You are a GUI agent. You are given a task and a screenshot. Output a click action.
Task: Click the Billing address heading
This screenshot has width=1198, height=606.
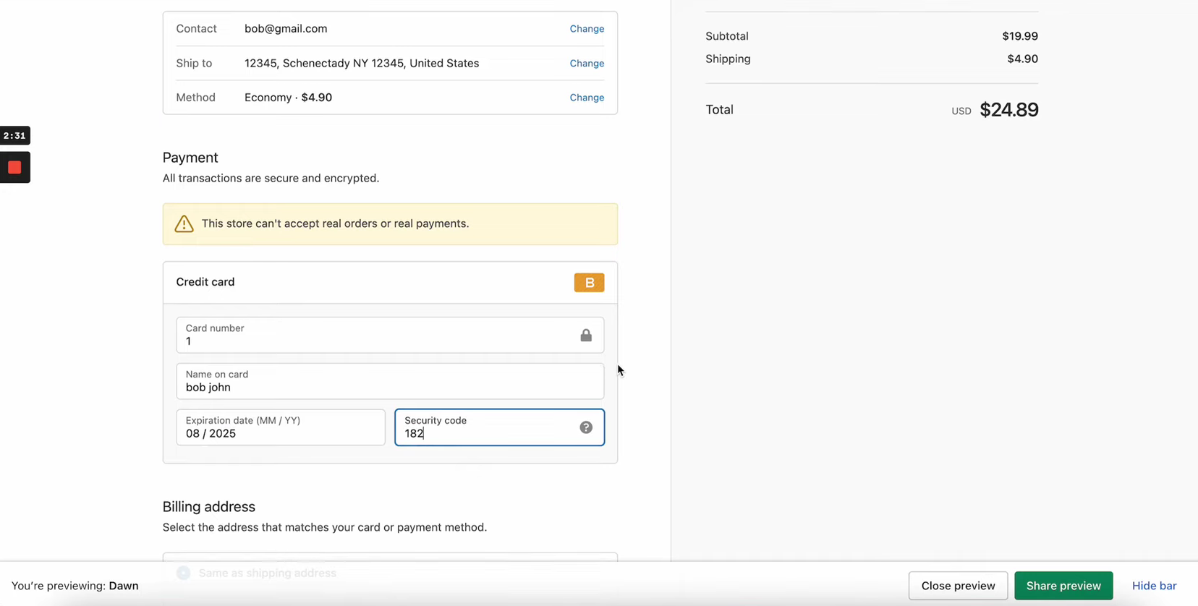tap(209, 507)
